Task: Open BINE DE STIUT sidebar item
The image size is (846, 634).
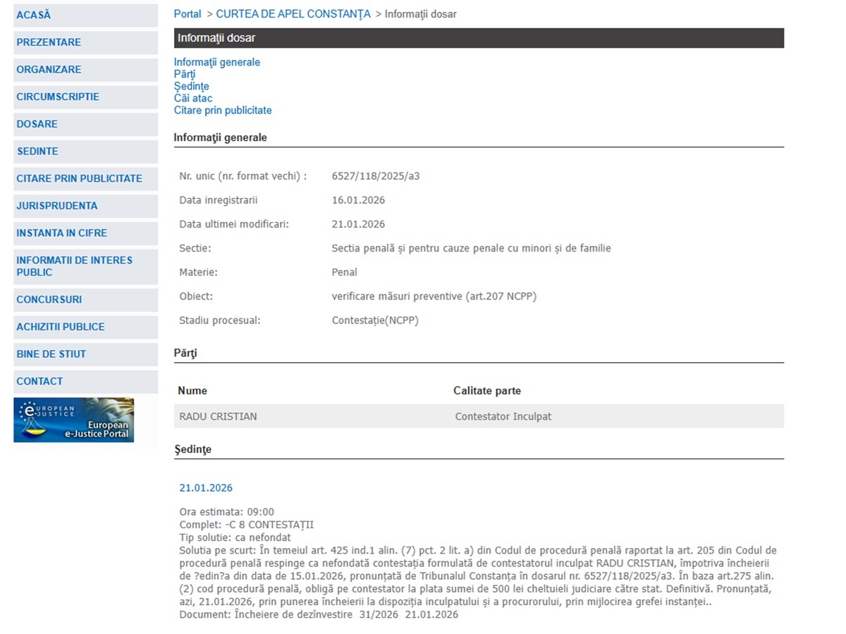Action: (85, 354)
